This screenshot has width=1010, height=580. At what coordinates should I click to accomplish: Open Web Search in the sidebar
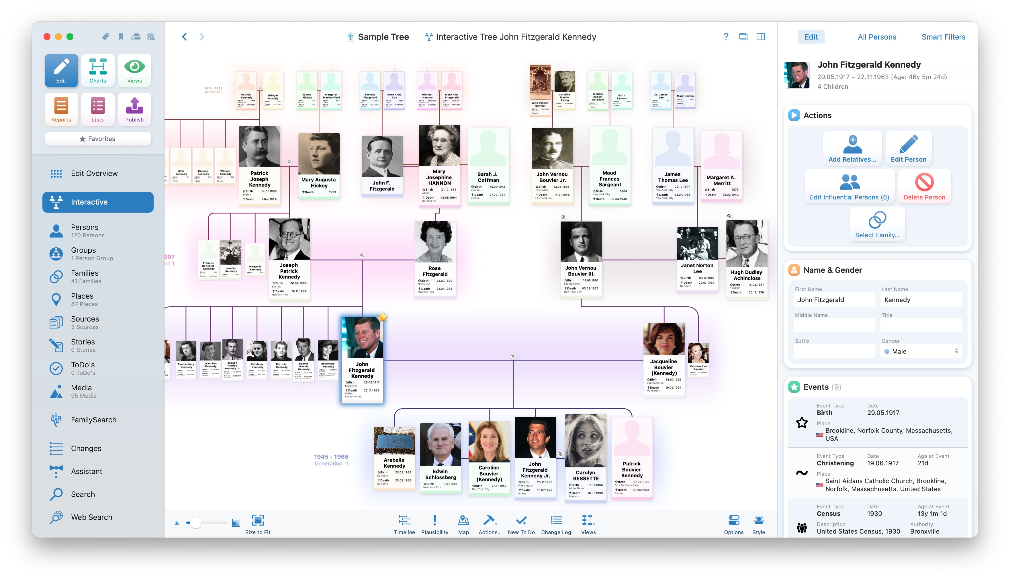click(x=91, y=517)
